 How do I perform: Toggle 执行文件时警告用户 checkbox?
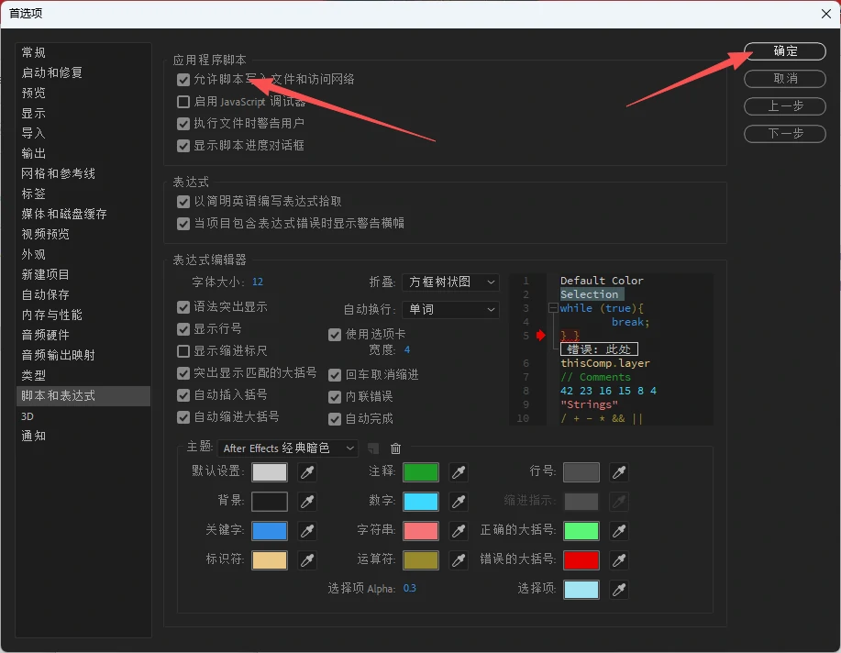[183, 124]
